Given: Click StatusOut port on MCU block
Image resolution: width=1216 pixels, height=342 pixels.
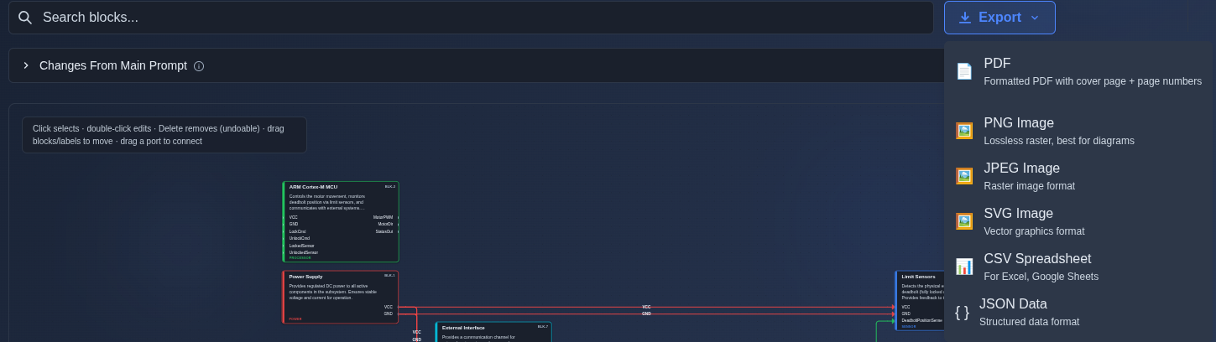Looking at the screenshot, I should coord(384,231).
